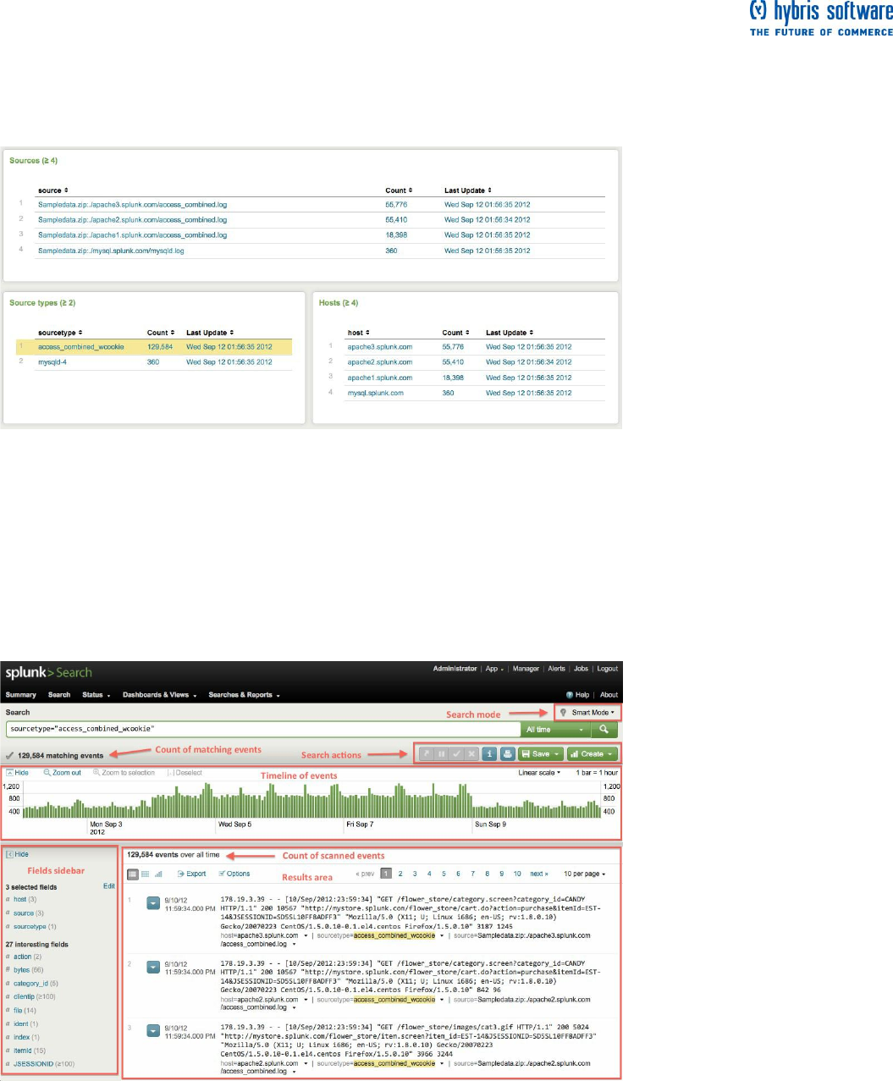893x1081 pixels.
Task: Click the Alerts link
Action: tap(556, 669)
